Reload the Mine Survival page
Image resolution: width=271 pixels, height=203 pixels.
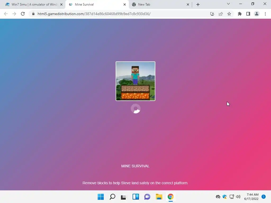pyautogui.click(x=23, y=14)
